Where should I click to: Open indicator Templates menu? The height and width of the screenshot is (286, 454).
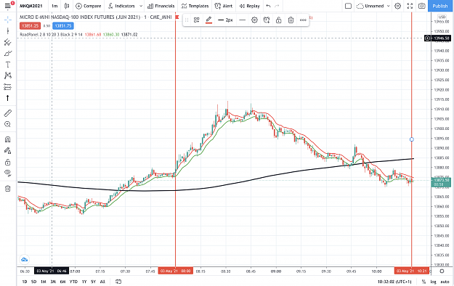[x=195, y=6]
